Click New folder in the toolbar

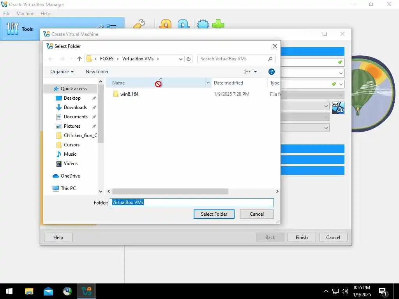[97, 72]
